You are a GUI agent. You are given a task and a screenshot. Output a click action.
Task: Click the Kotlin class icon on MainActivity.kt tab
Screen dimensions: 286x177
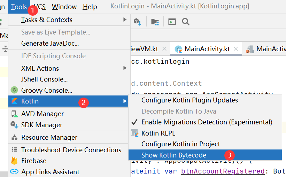point(178,49)
